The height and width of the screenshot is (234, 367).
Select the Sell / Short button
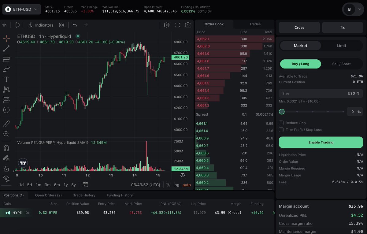(341, 64)
